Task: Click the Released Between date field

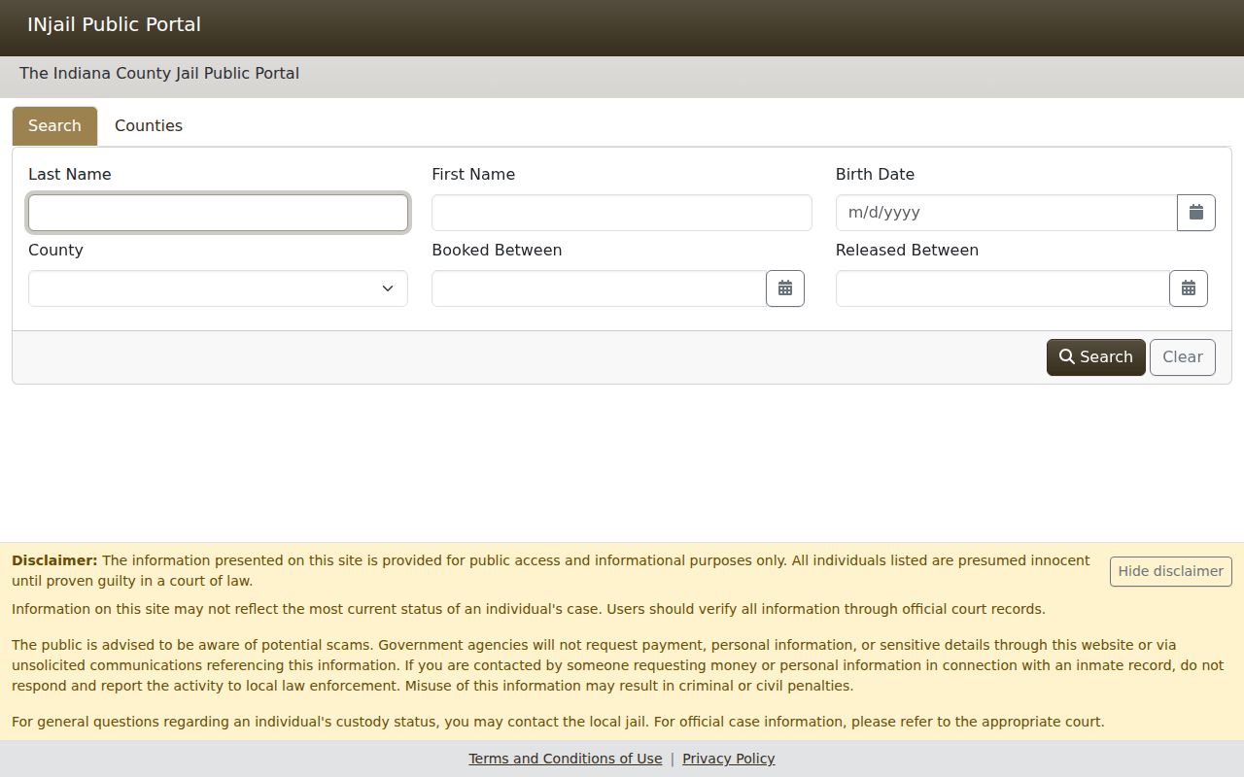Action: [x=1002, y=288]
